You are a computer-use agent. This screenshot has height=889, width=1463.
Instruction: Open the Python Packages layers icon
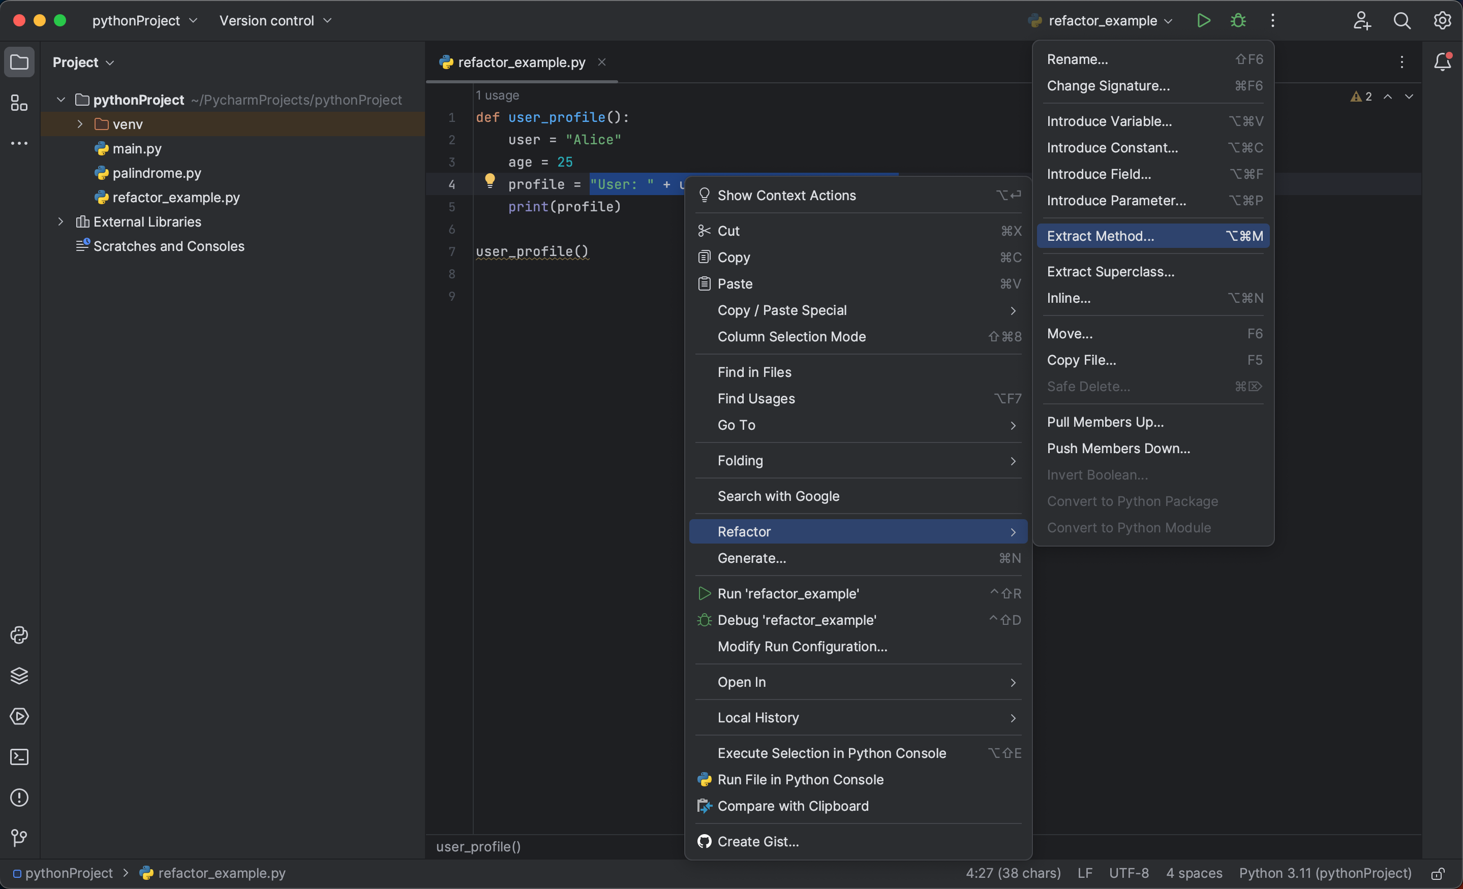tap(19, 675)
